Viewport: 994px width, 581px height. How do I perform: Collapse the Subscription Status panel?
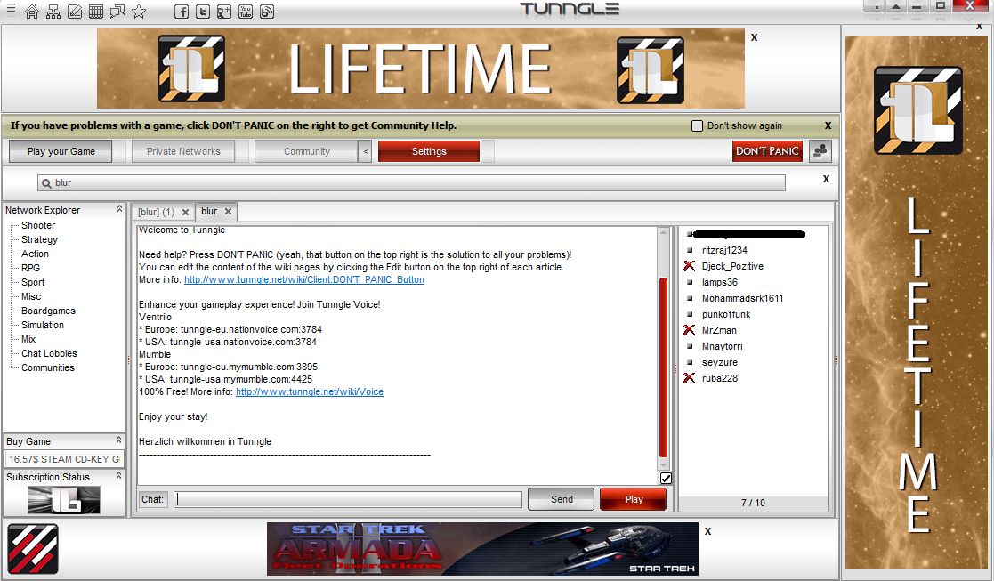click(118, 475)
